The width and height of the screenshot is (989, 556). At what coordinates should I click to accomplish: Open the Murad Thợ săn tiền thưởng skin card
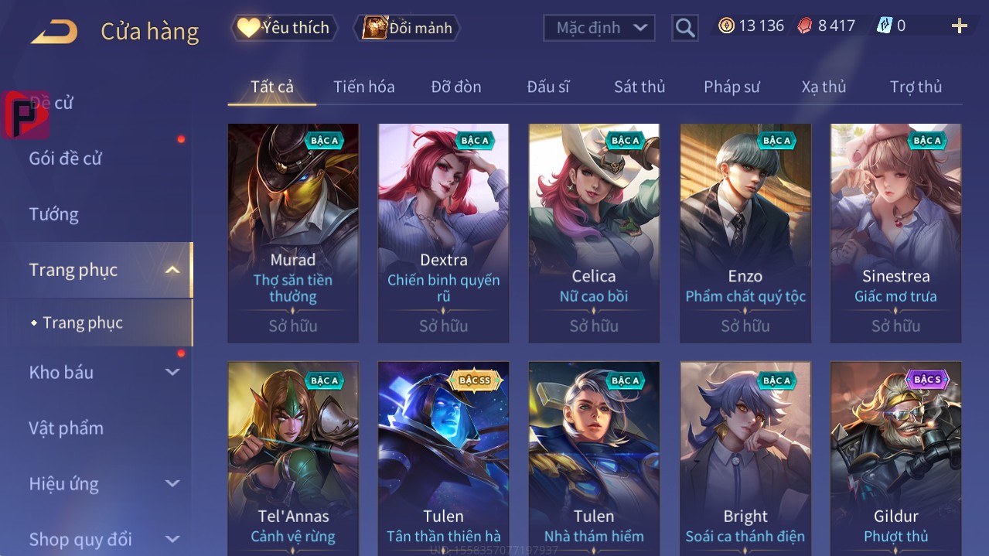[293, 233]
